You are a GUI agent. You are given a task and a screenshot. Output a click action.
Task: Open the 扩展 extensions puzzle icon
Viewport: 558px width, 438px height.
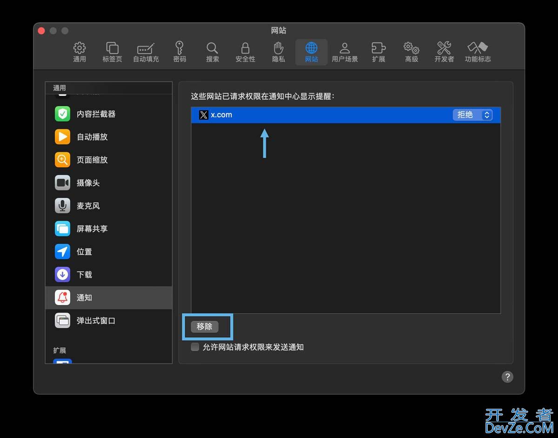pos(379,48)
